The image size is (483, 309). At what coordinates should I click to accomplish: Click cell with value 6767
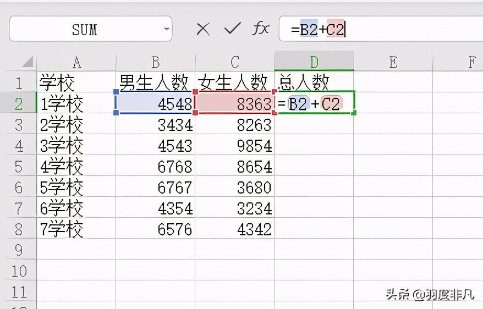156,187
